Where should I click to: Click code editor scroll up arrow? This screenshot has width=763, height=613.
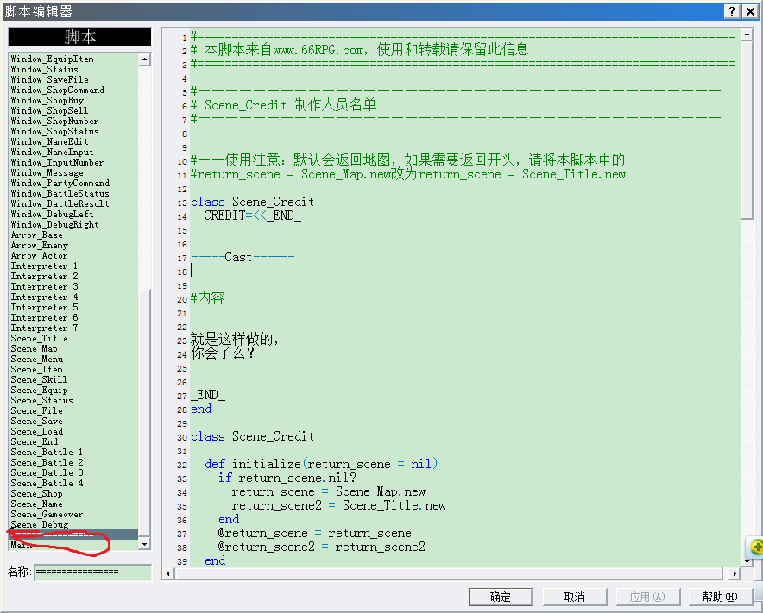point(747,34)
